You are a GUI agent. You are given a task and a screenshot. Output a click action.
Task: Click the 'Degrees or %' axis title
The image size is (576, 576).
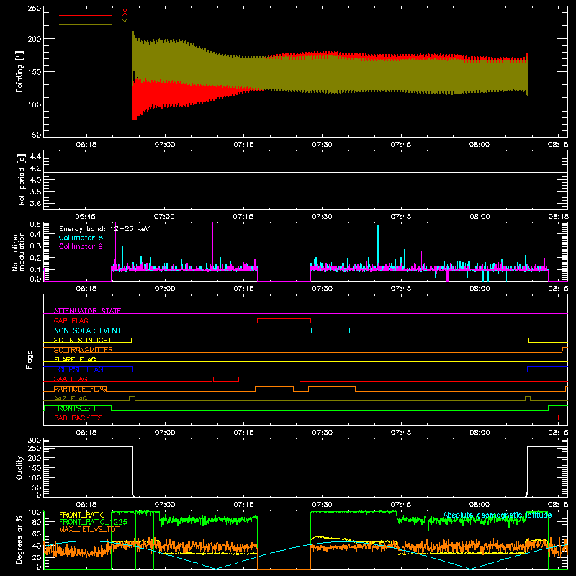[x=19, y=539]
